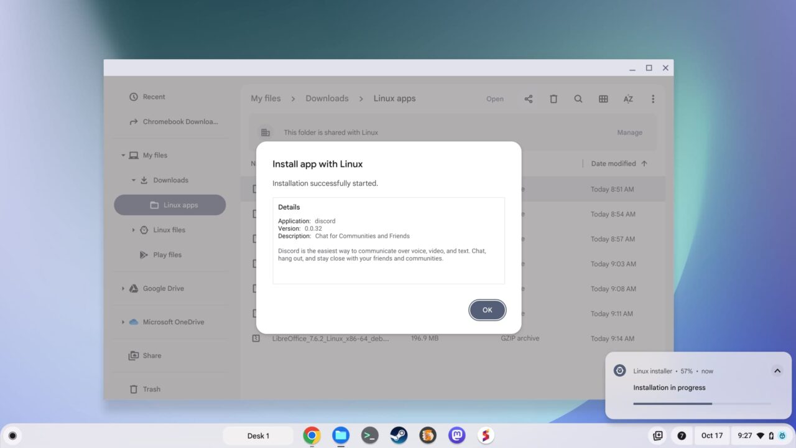Open Steam from the shelf

[x=399, y=436]
